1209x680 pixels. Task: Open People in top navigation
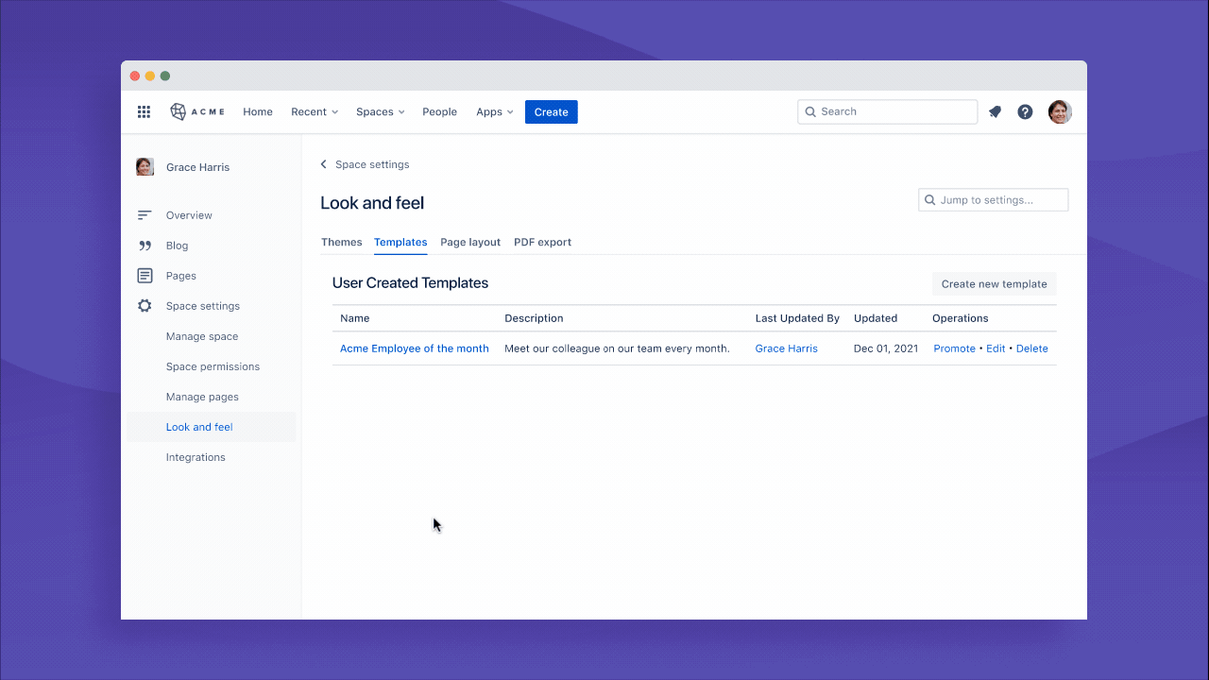tap(439, 111)
